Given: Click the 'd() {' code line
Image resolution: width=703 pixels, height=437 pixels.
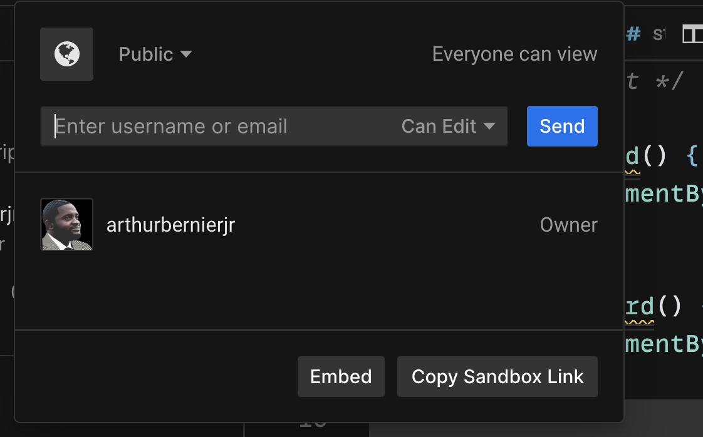Looking at the screenshot, I should click(x=661, y=156).
